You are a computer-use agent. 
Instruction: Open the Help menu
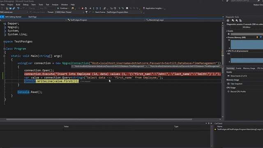[x=72, y=5]
